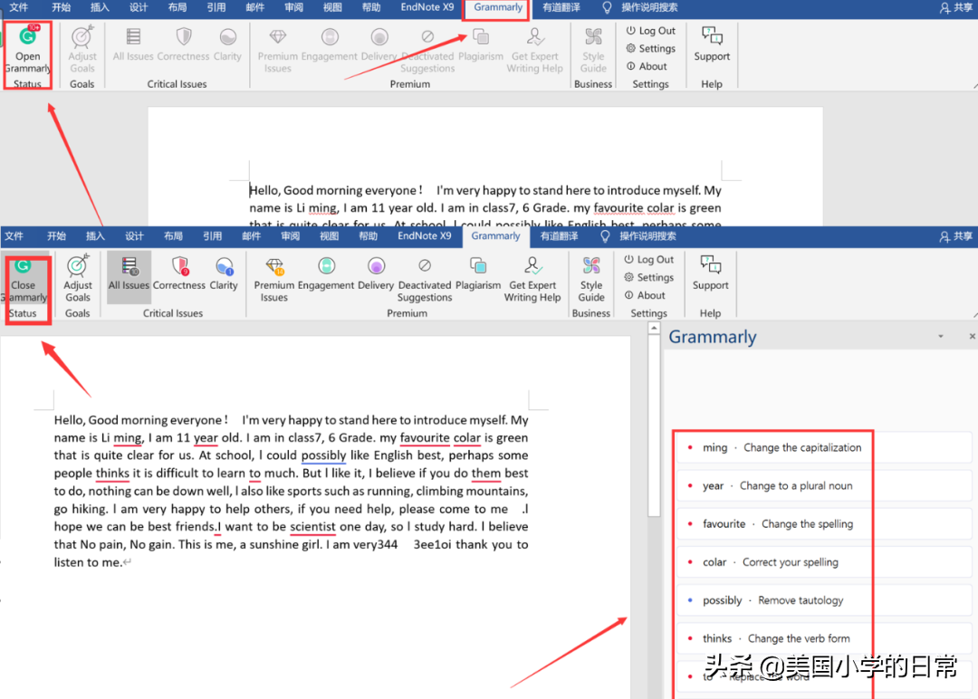
Task: Open 有道翻译 tab in lower ribbon
Action: pos(559,236)
